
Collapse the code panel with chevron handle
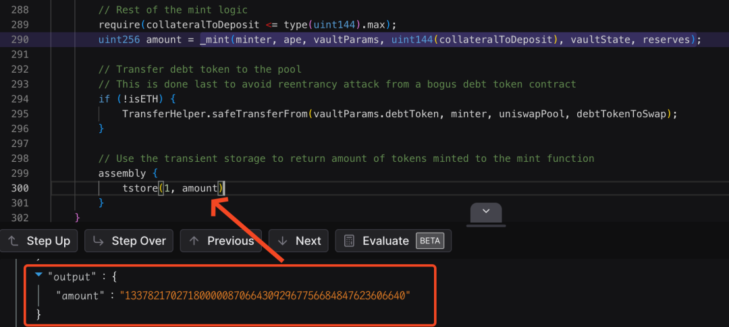click(486, 212)
